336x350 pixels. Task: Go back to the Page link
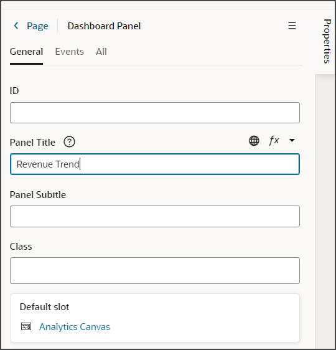(37, 26)
